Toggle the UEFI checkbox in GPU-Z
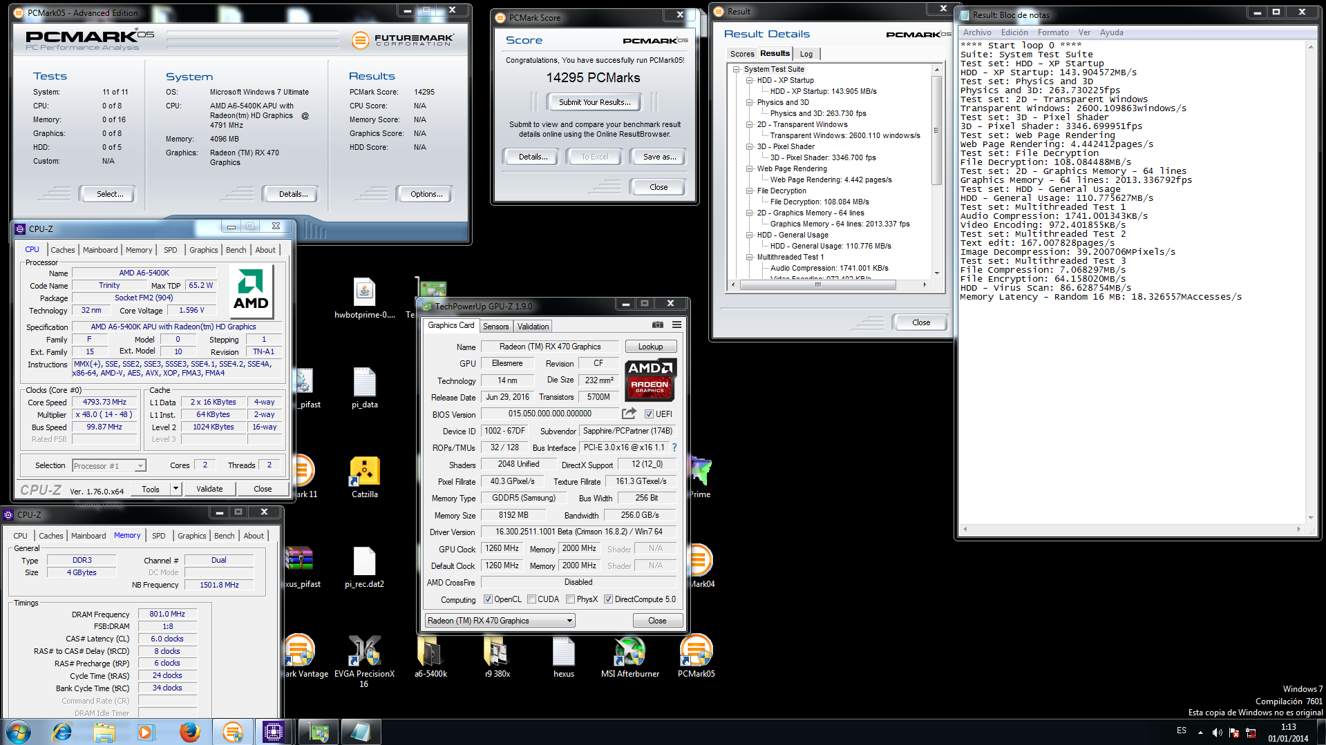Viewport: 1326px width, 745px height. pos(649,414)
